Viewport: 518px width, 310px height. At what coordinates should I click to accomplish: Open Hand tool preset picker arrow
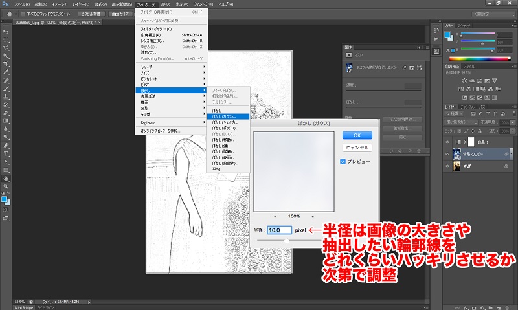pyautogui.click(x=16, y=14)
